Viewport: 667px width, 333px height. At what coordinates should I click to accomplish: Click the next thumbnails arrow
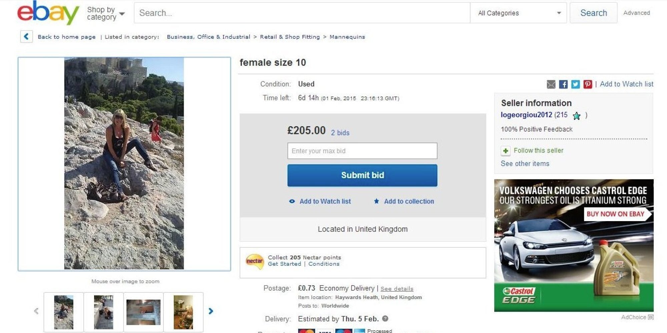click(x=211, y=311)
